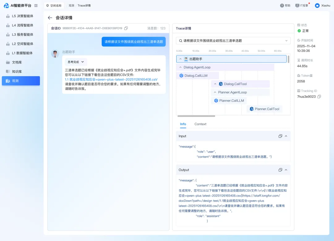Click the Xiaohu user avatar
This screenshot has width=334, height=241.
point(317,6)
